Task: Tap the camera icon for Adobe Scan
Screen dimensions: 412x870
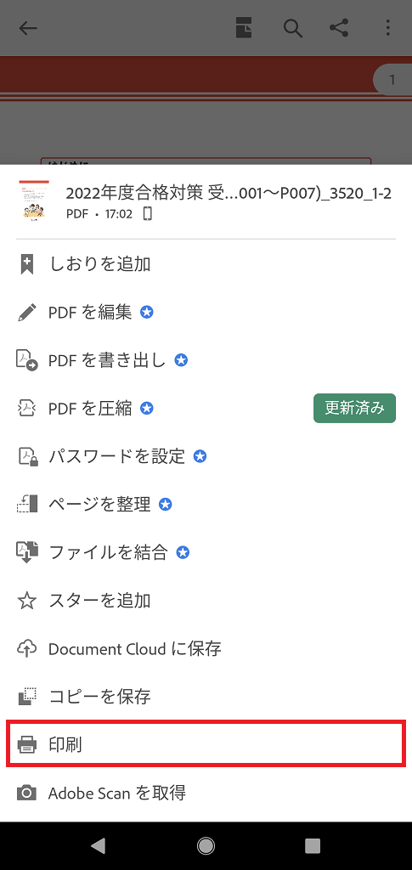Action: click(x=26, y=793)
